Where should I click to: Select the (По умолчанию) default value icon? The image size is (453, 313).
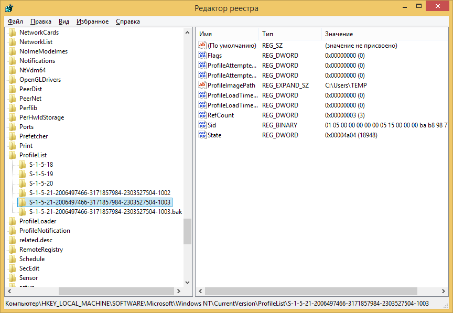(202, 45)
